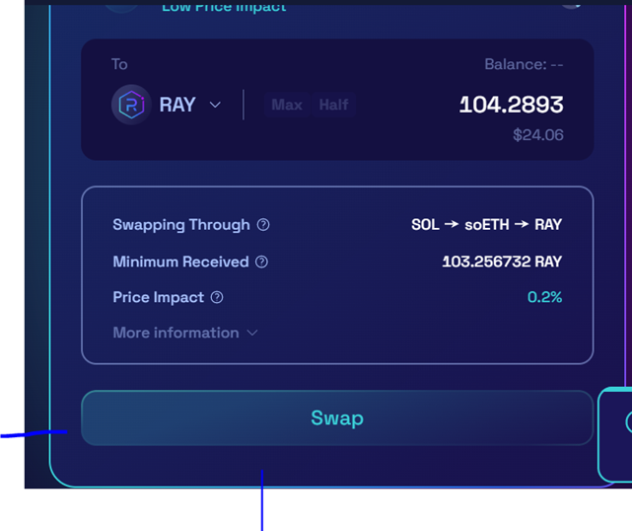
Task: Click the 'Minimum Received' label
Action: pos(180,262)
